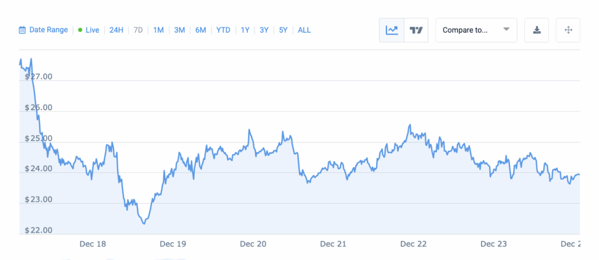Click the calendar icon beside Date Range

tap(22, 30)
